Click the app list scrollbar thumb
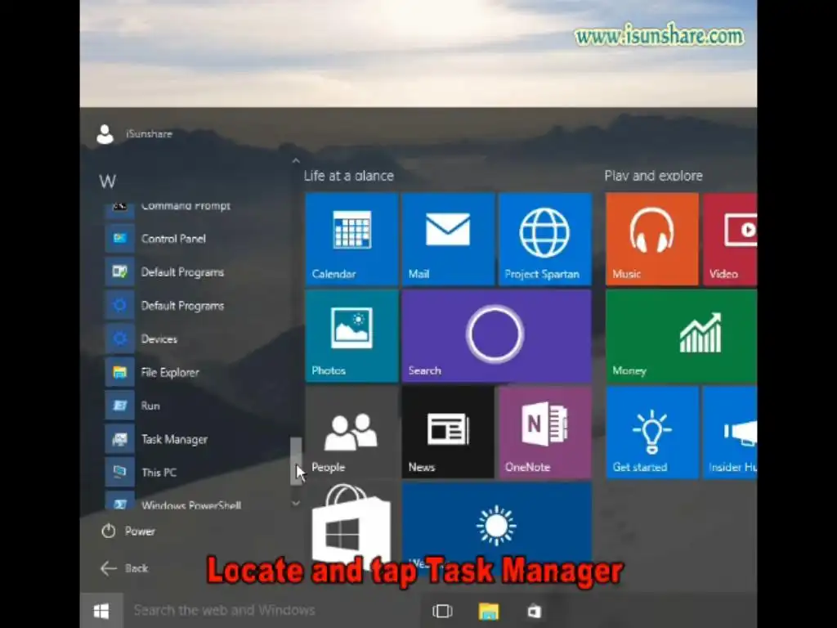 tap(296, 461)
